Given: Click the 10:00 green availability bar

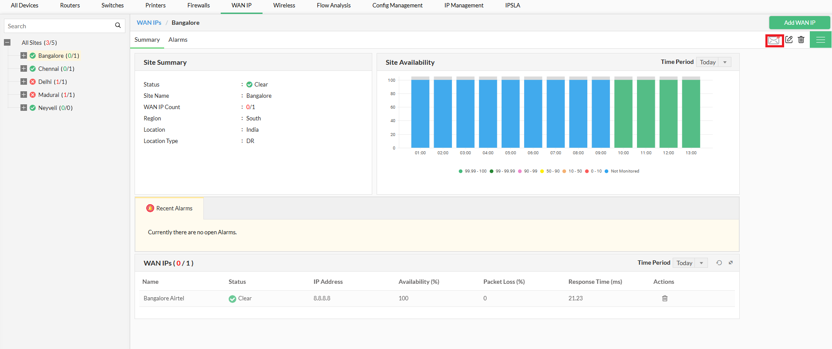Looking at the screenshot, I should point(623,113).
